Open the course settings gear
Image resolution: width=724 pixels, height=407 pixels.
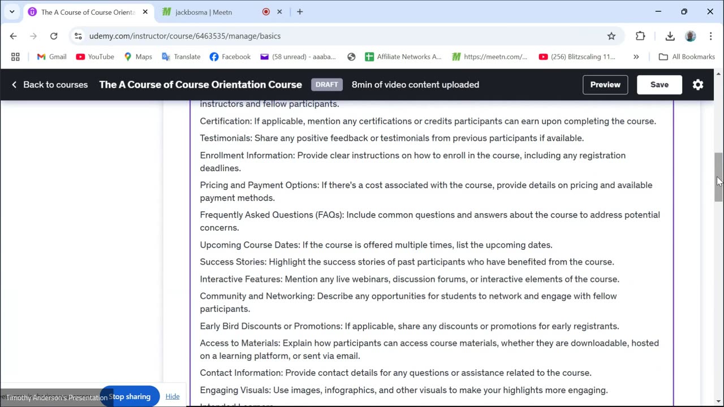pos(698,85)
